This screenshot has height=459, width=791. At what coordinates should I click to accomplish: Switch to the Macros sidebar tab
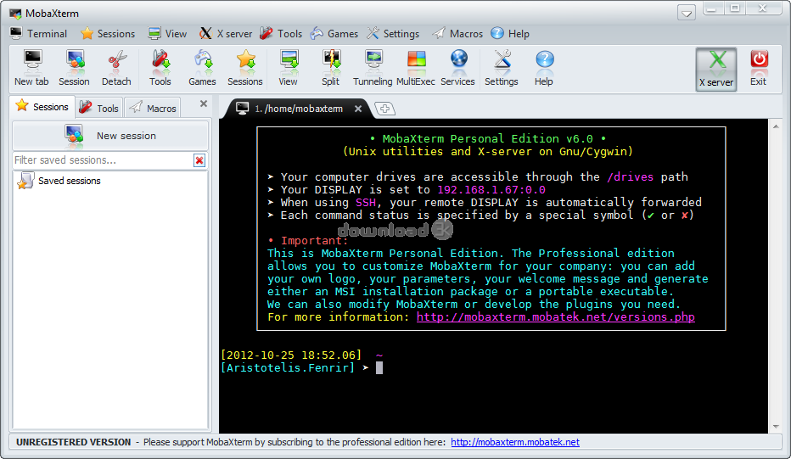(x=153, y=108)
